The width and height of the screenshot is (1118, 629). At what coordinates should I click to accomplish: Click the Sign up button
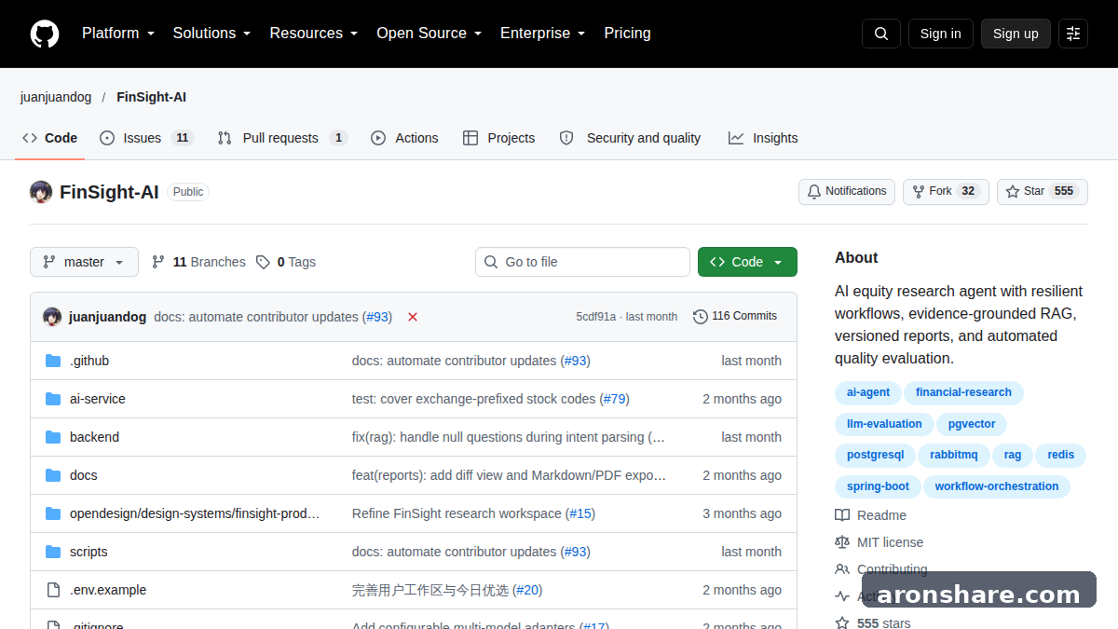pos(1016,34)
